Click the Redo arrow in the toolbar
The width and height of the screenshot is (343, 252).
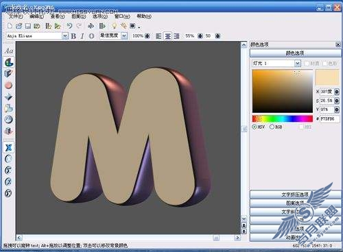(x=79, y=26)
